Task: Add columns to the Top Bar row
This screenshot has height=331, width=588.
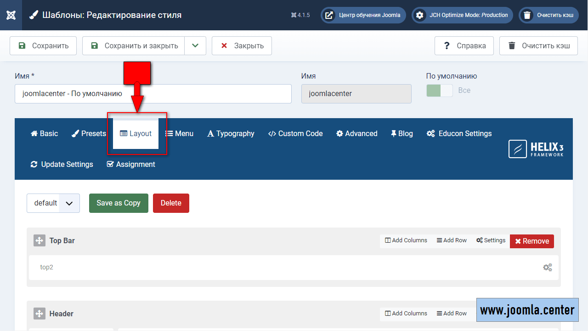Action: tap(406, 240)
